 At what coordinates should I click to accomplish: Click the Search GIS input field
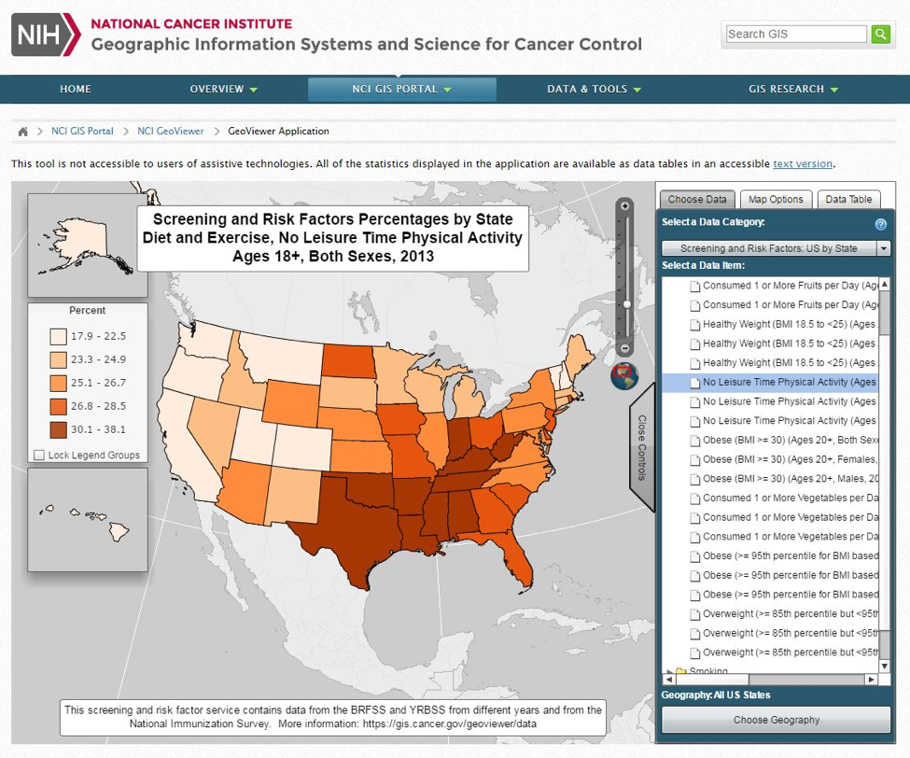click(x=796, y=35)
